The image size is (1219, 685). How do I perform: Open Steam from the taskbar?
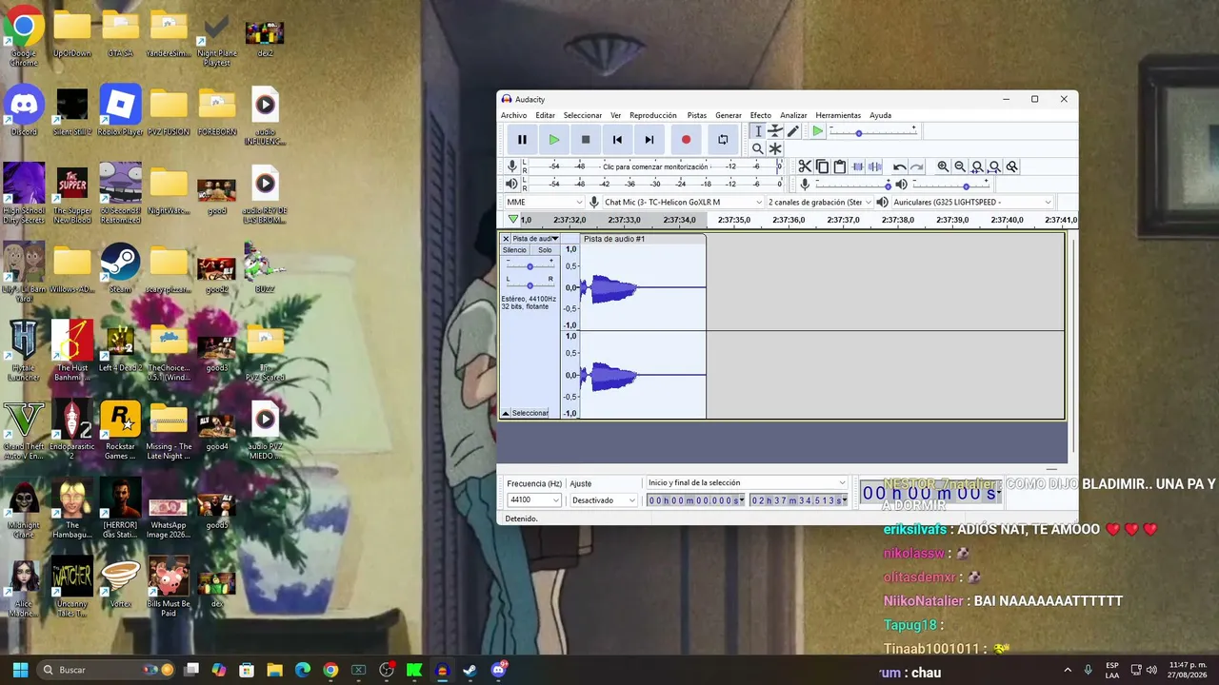tap(470, 670)
